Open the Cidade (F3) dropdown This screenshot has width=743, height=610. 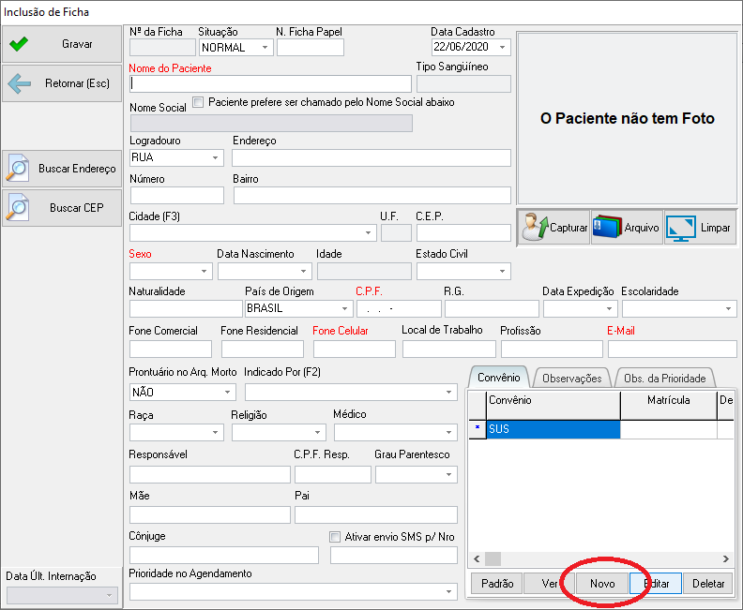[368, 232]
